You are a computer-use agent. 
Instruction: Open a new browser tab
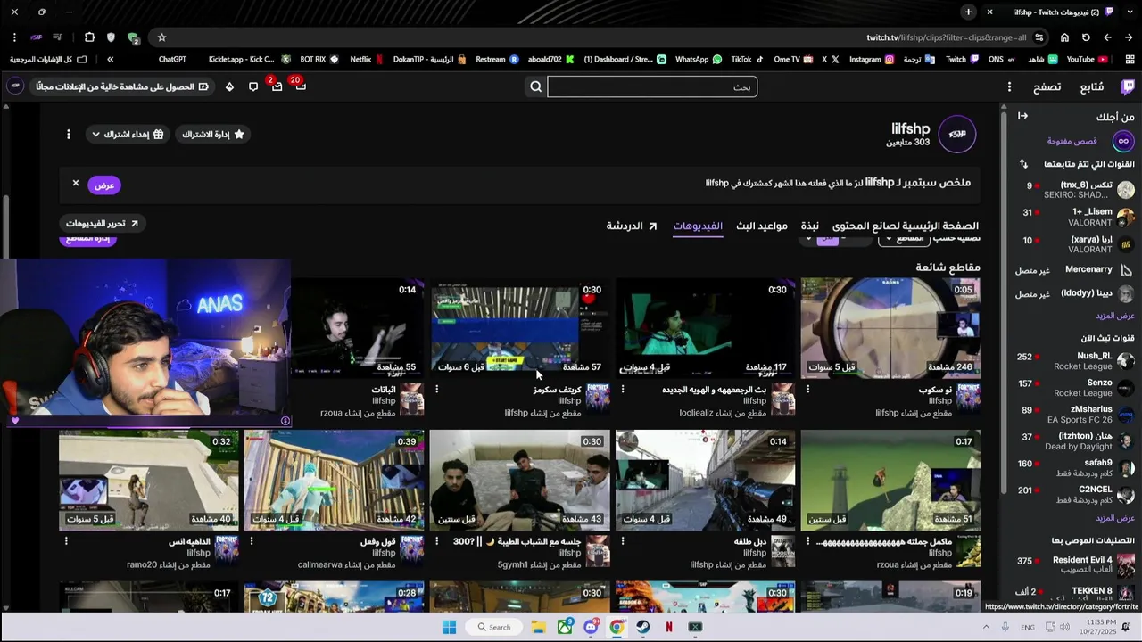(x=968, y=12)
